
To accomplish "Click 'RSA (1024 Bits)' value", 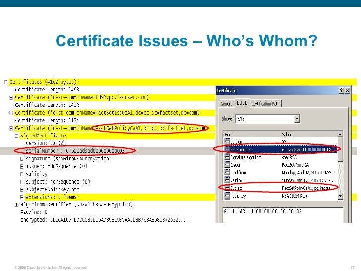I will (x=294, y=196).
